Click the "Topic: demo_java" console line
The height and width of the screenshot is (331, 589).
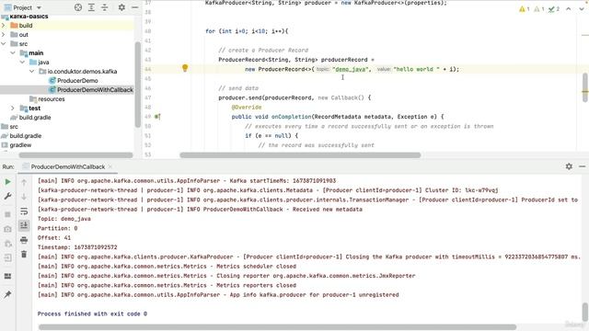tap(64, 219)
